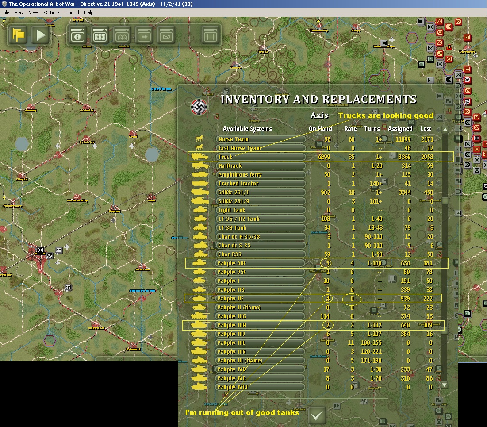Click the On Hand column header
This screenshot has height=427, width=487.
tap(320, 129)
